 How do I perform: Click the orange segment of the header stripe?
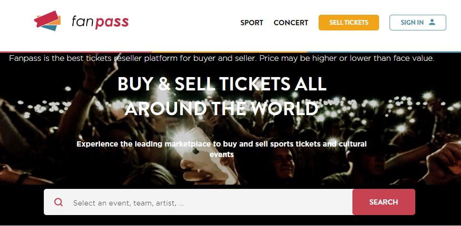[230, 52]
